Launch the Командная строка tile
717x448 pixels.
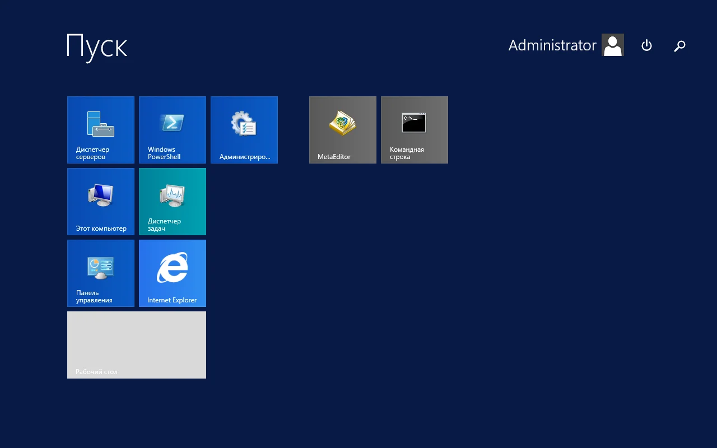click(415, 130)
